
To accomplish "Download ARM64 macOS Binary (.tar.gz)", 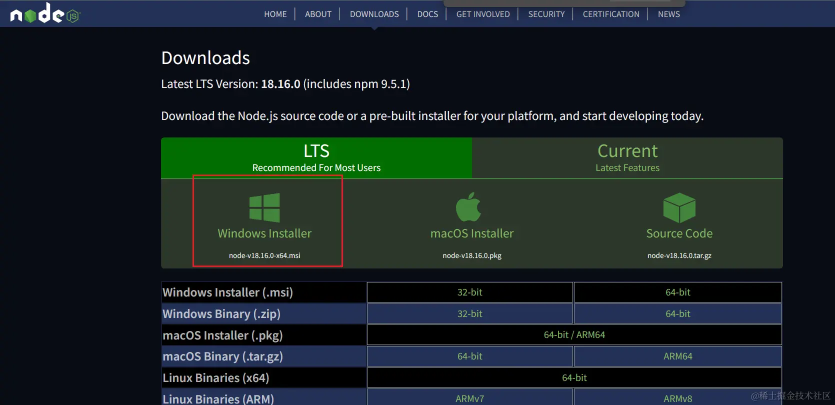I will click(x=678, y=356).
